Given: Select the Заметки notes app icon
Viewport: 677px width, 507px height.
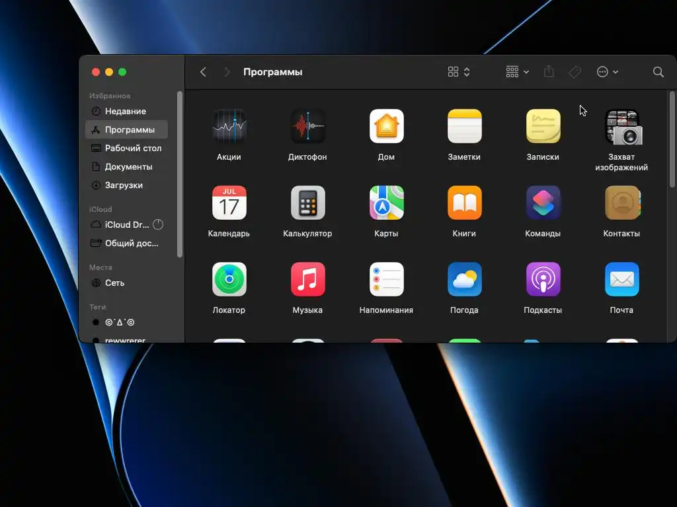Looking at the screenshot, I should coord(464,126).
